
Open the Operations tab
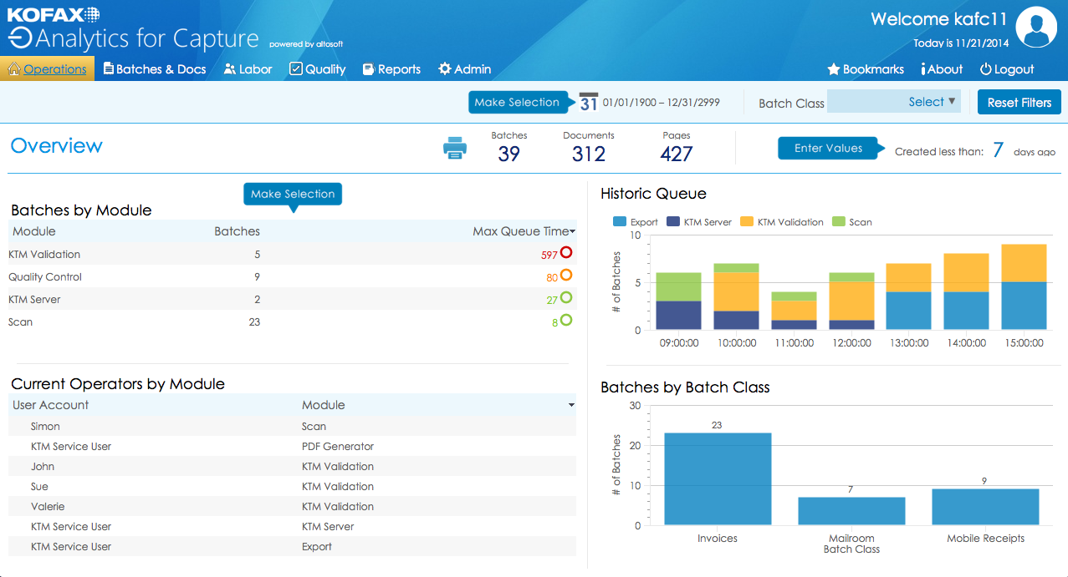(x=48, y=69)
